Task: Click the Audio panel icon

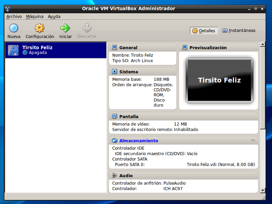Action: 115,175
